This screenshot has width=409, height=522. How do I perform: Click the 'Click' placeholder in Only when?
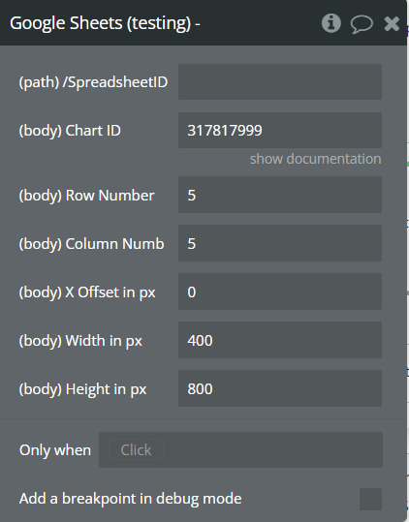[136, 450]
